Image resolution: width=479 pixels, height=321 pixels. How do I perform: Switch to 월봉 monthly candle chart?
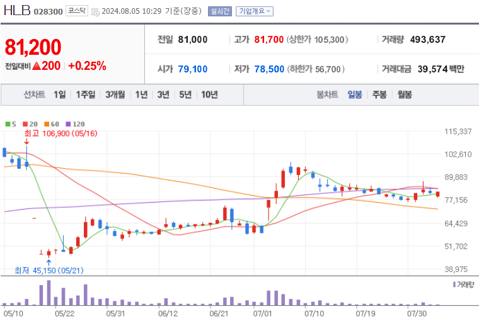(405, 94)
